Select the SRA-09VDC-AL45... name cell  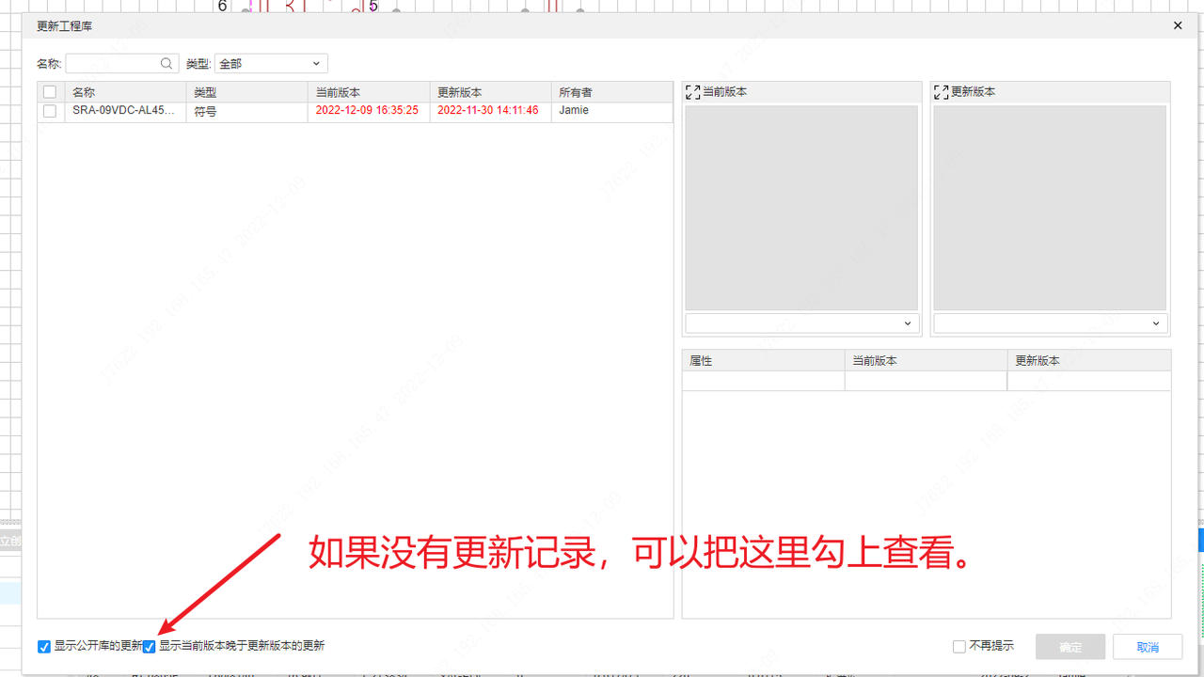pos(124,111)
